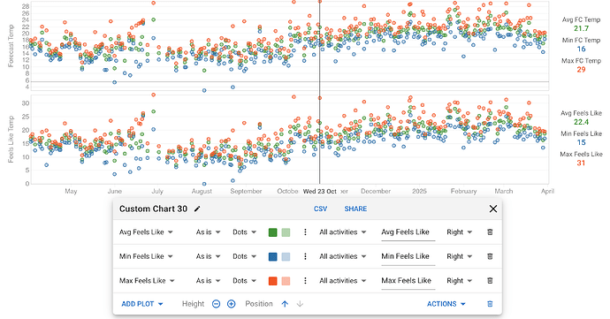Pick the dark green color swatch

tap(272, 232)
